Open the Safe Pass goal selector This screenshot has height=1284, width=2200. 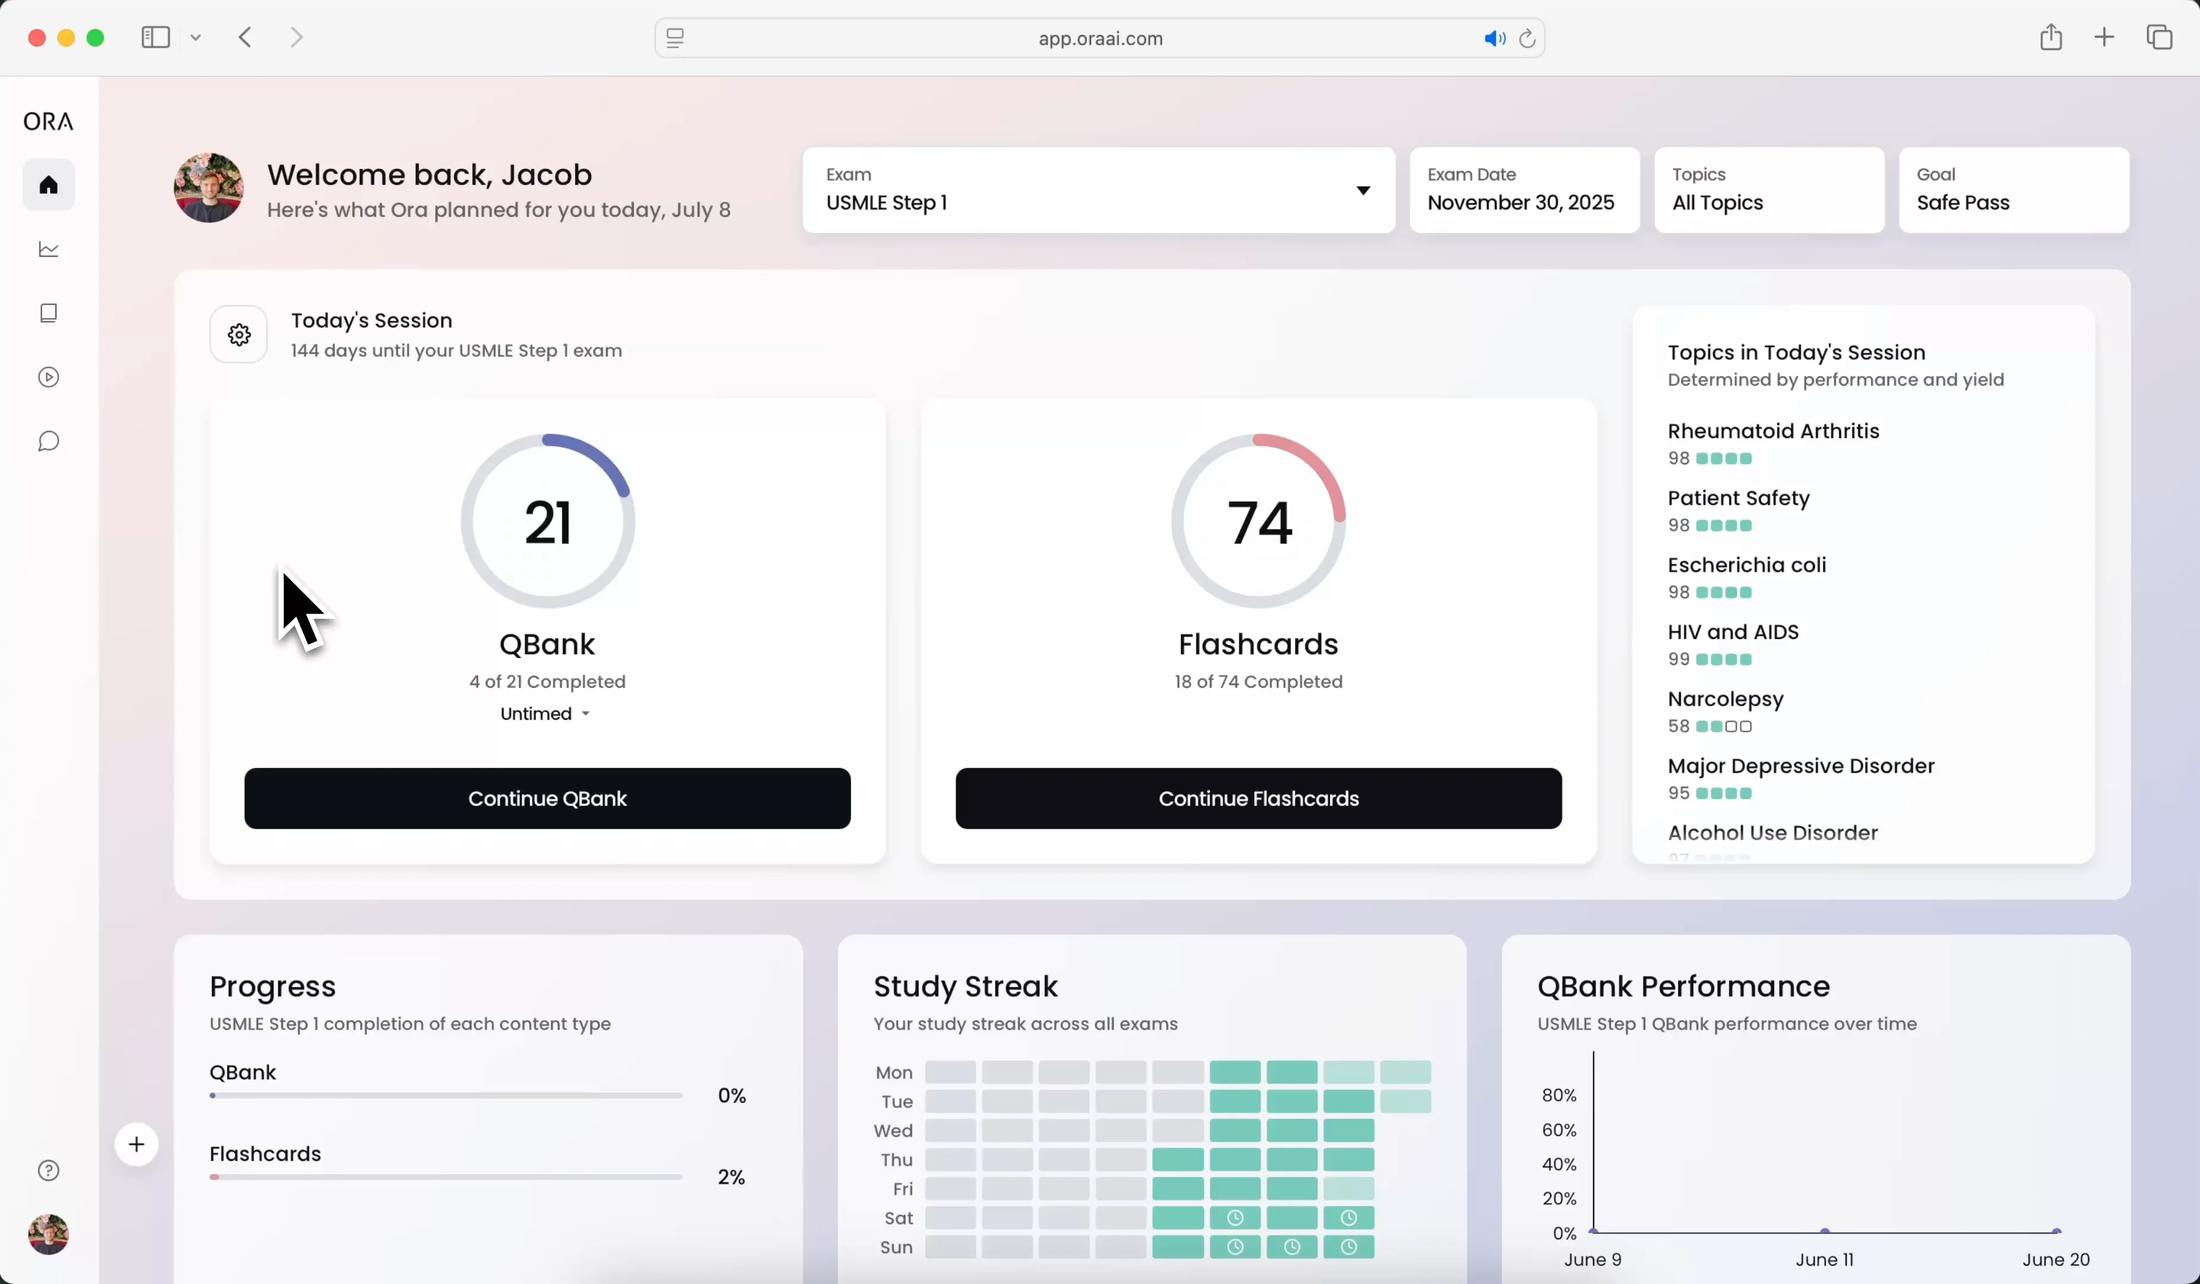point(2013,190)
